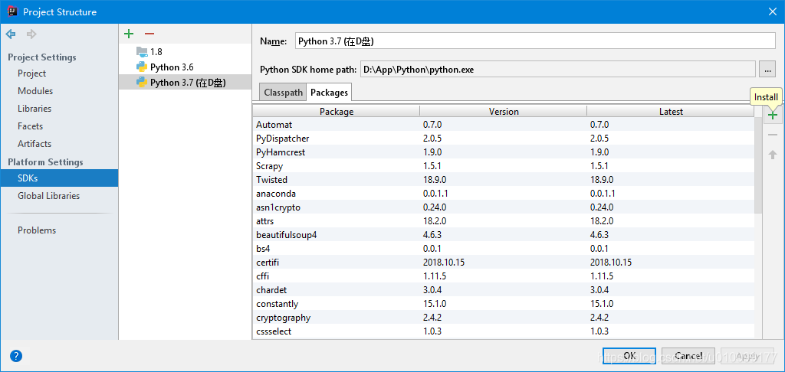Image resolution: width=785 pixels, height=372 pixels.
Task: Sort by the Package column header
Action: tap(337, 112)
